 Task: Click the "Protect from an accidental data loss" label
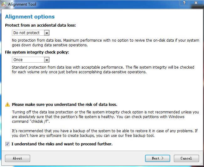click(x=40, y=25)
